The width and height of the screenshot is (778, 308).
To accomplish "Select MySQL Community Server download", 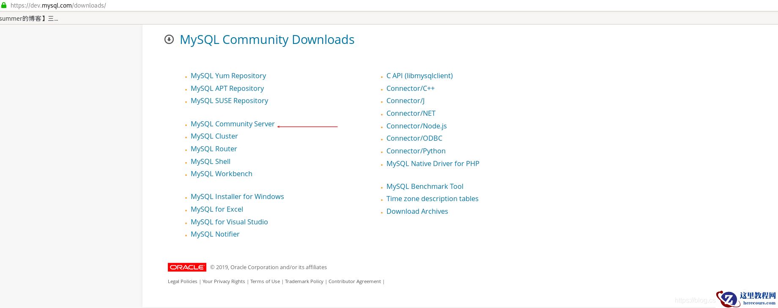I will 233,124.
